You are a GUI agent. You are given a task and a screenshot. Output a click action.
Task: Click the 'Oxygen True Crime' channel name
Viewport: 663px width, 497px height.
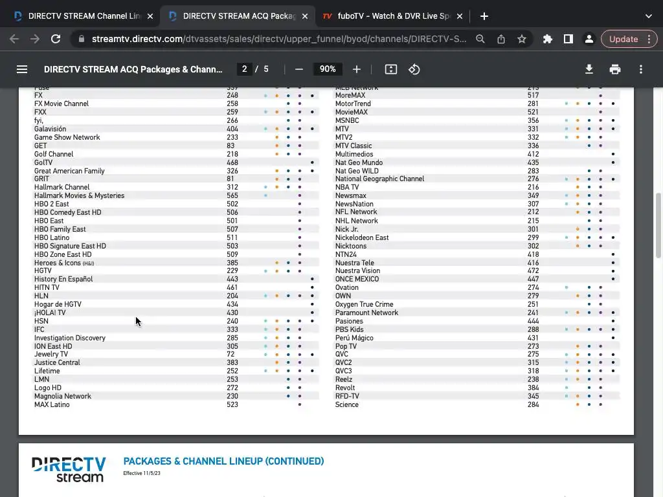(364, 304)
